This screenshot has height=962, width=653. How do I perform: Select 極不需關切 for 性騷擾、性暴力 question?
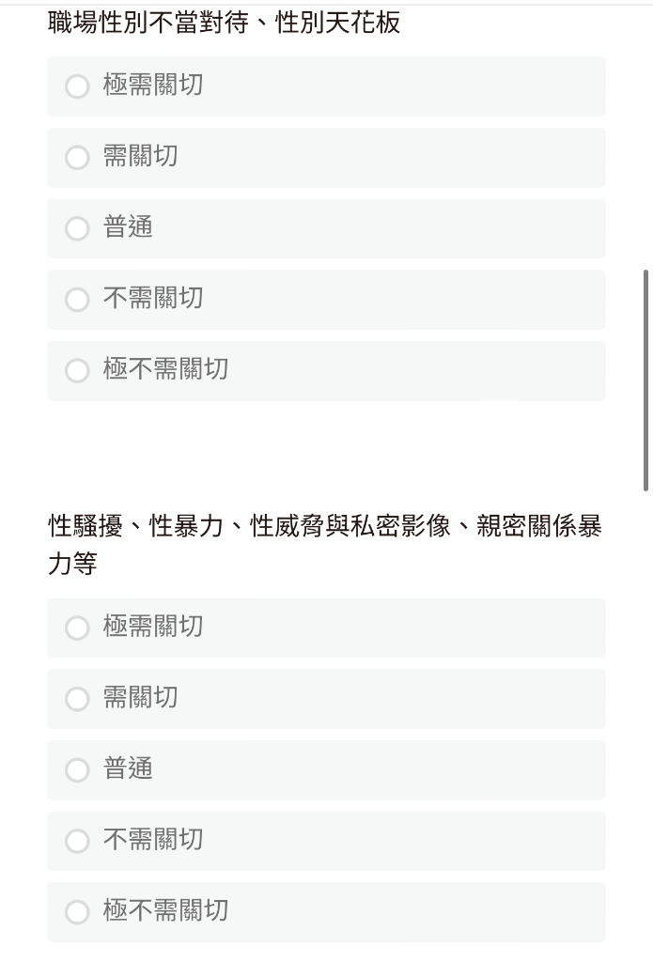coord(327,912)
